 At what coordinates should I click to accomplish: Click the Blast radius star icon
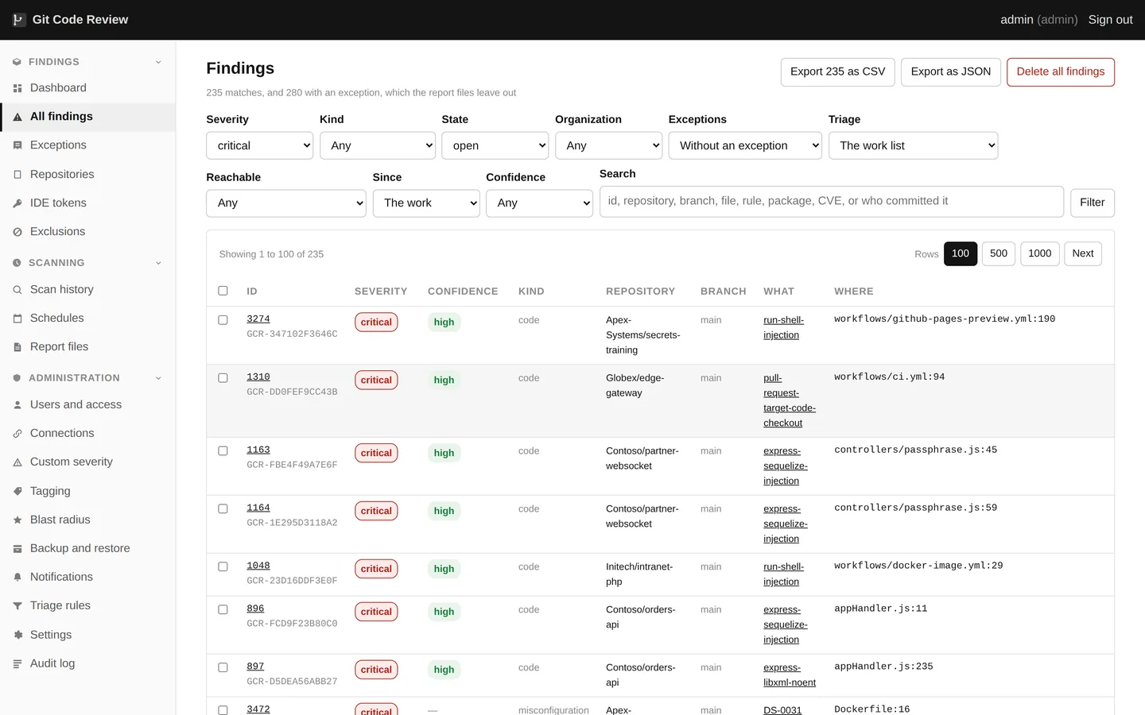point(17,520)
